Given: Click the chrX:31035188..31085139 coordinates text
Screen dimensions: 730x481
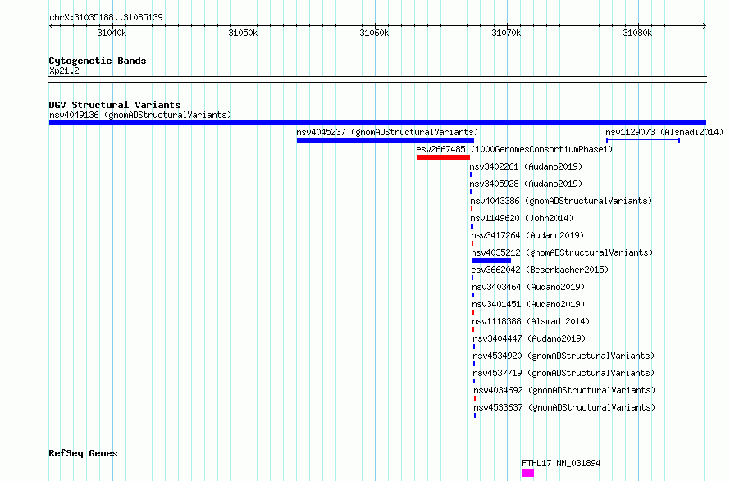Looking at the screenshot, I should pos(106,18).
